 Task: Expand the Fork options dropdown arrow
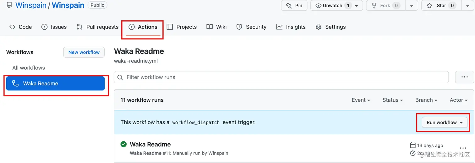coord(412,5)
